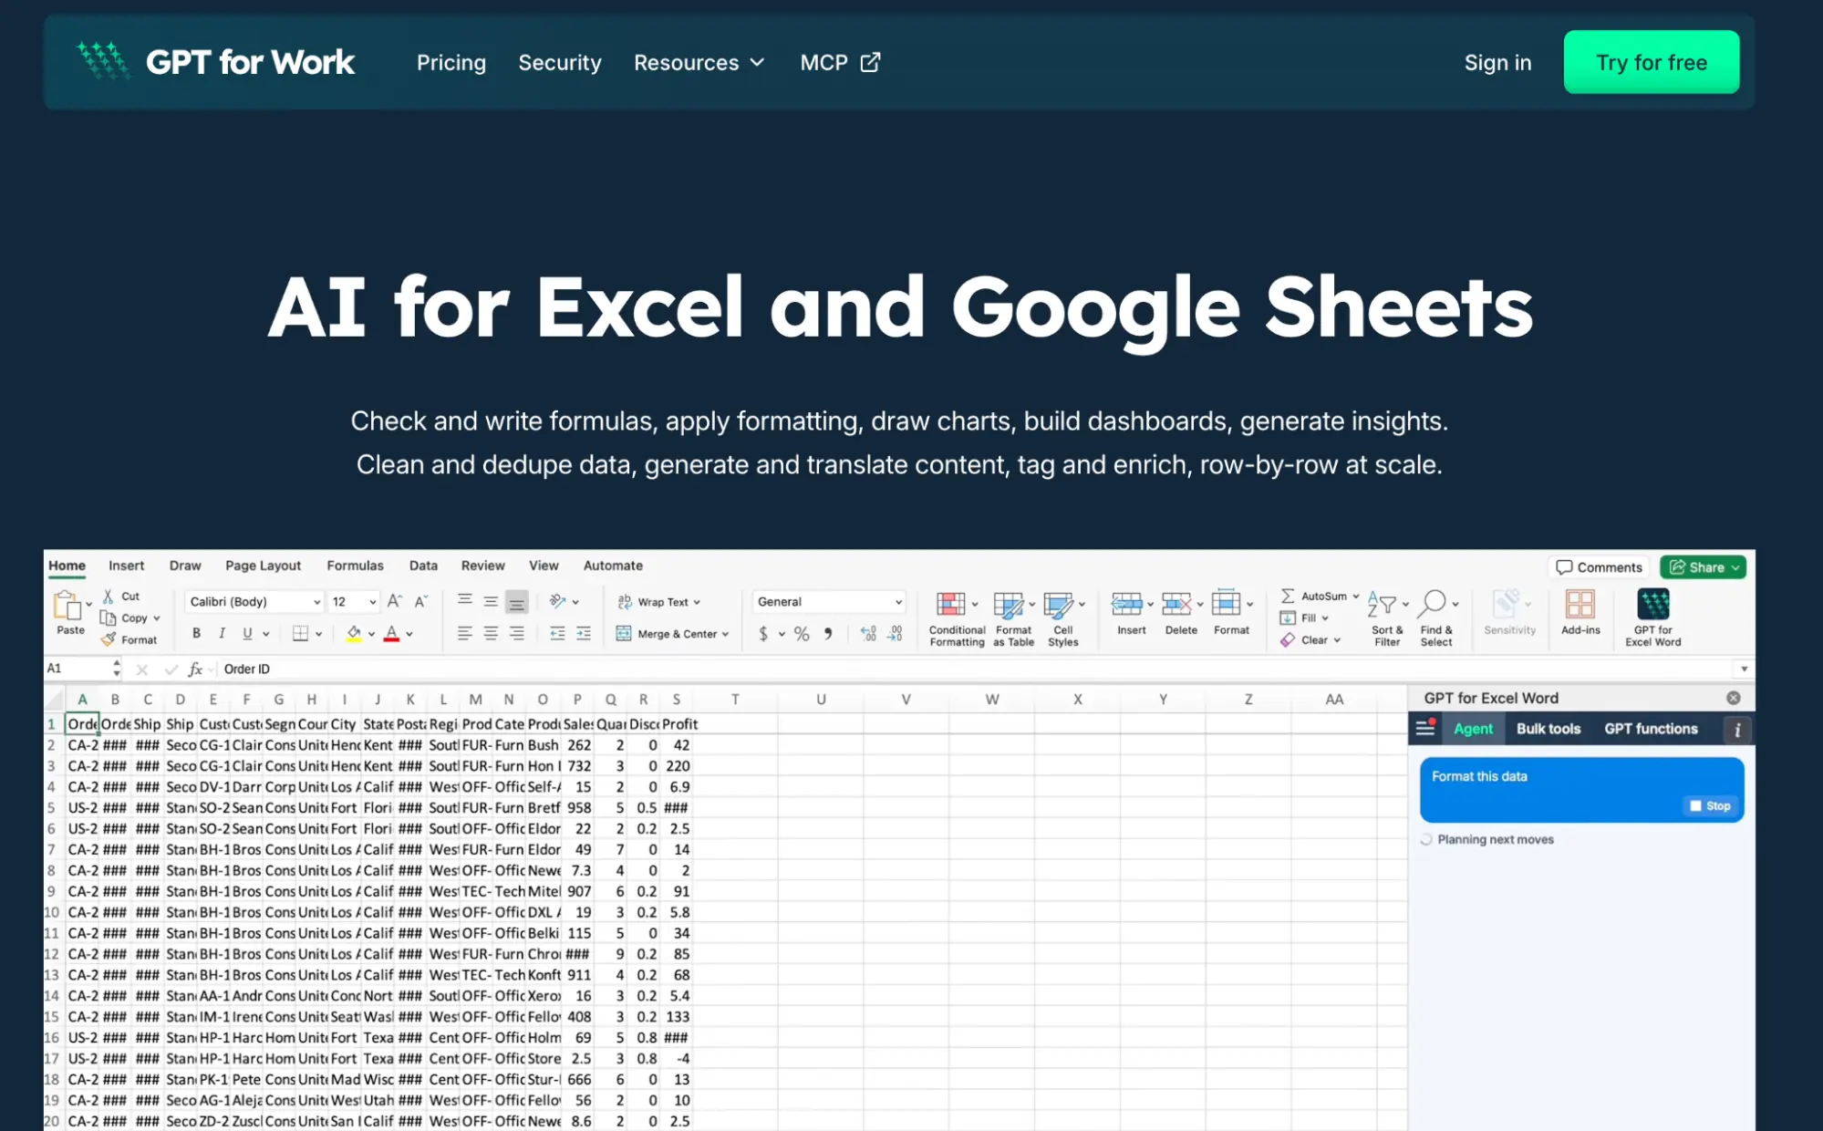The height and width of the screenshot is (1131, 1823).
Task: Open the General number format dropdown
Action: (x=829, y=601)
